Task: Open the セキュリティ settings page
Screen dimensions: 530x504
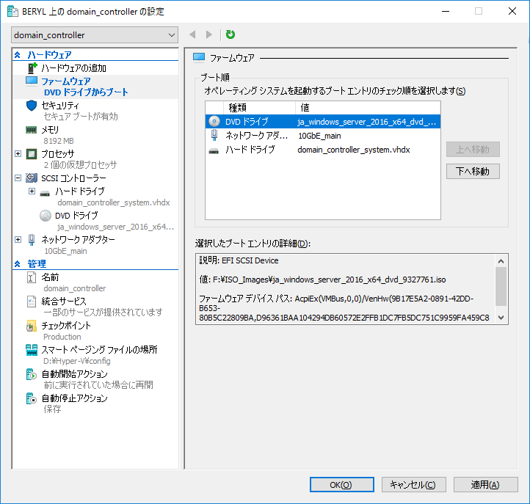Action: tap(60, 106)
